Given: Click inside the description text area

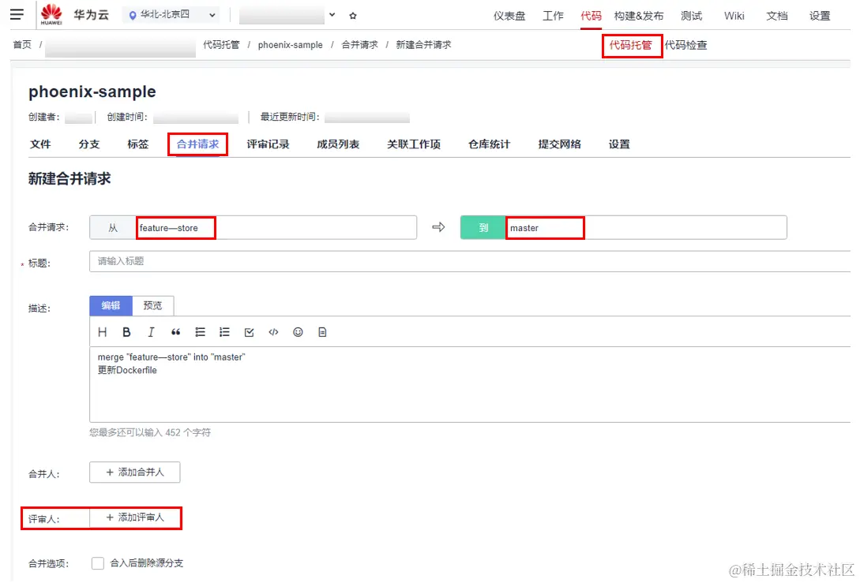Looking at the screenshot, I should coord(470,384).
